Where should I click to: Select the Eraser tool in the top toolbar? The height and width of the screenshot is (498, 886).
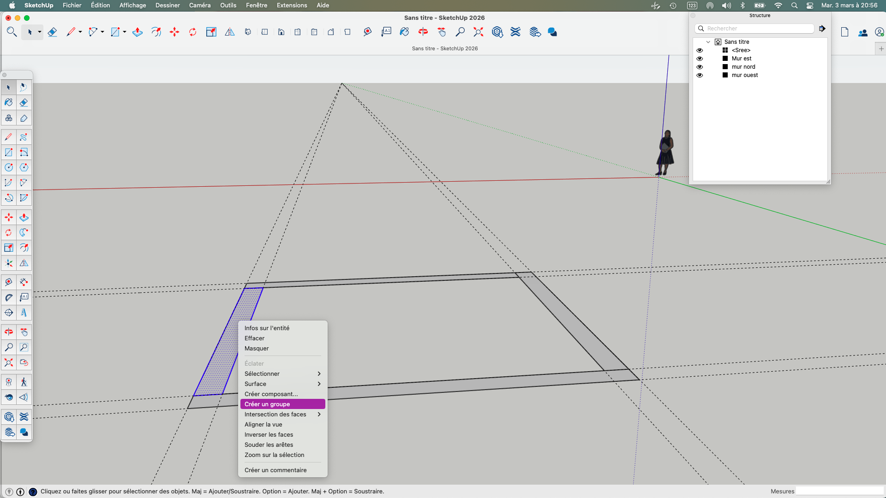click(52, 32)
